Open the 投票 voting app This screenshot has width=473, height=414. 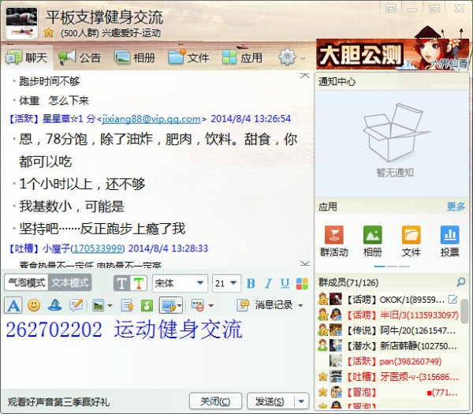pos(450,241)
